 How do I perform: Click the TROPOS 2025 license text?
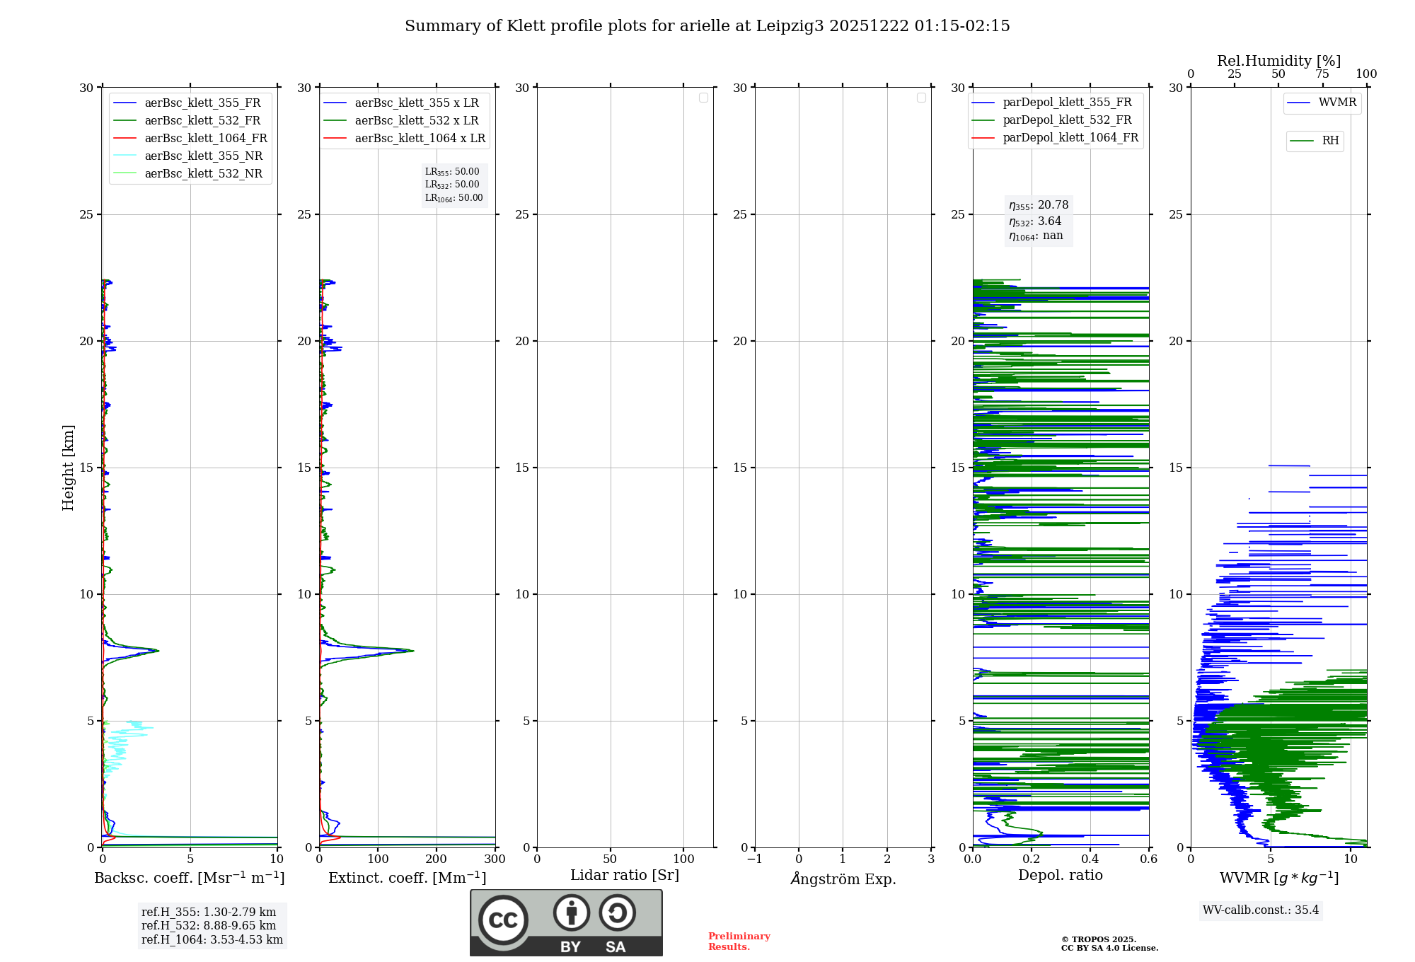1109,944
